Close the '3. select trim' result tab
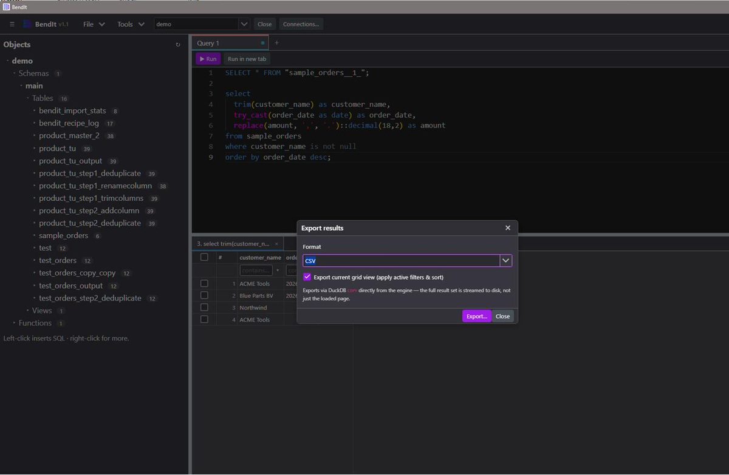Viewport: 729px width, 475px height. (x=276, y=244)
